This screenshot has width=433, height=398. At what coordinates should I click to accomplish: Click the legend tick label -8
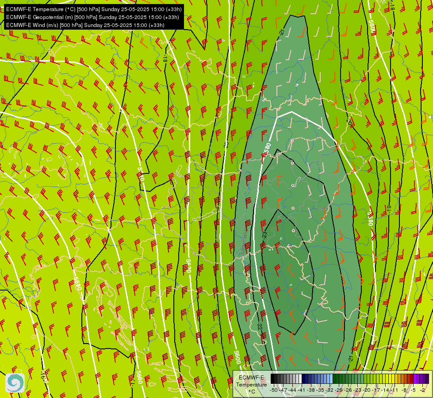[x=404, y=390]
